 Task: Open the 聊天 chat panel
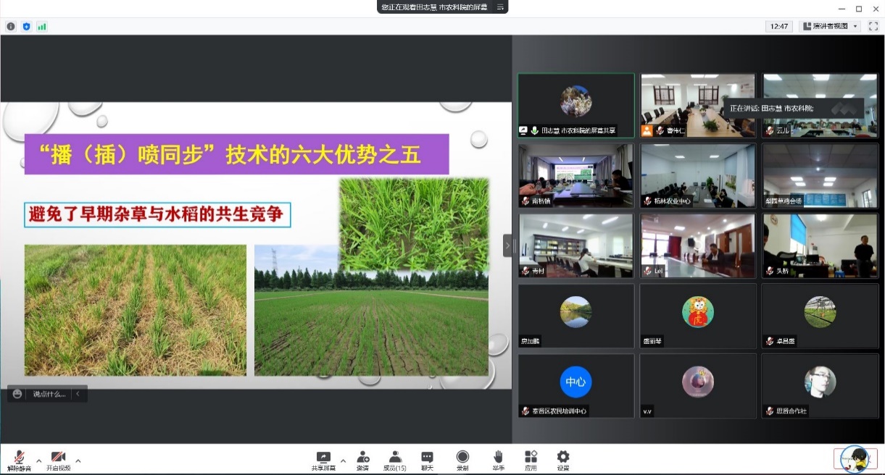tap(427, 458)
